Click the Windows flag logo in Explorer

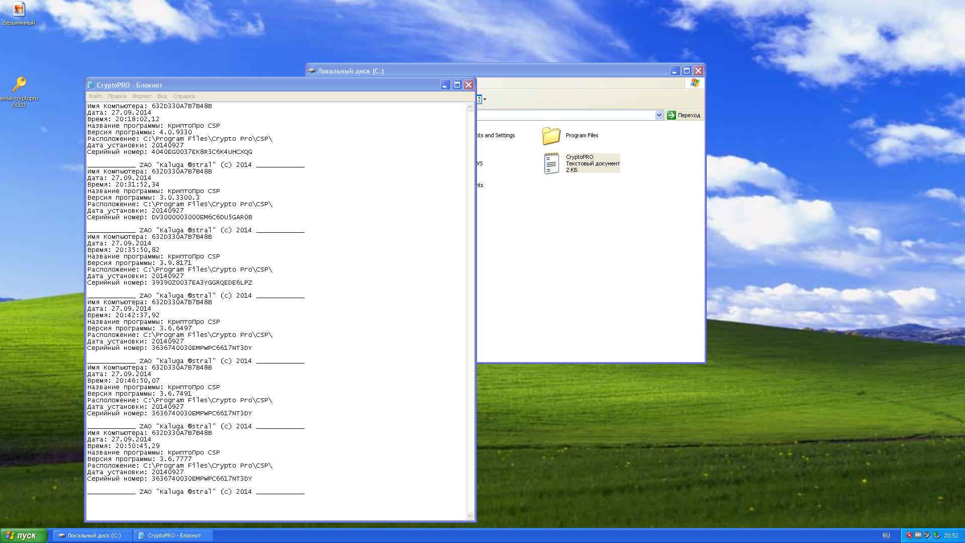click(x=695, y=83)
